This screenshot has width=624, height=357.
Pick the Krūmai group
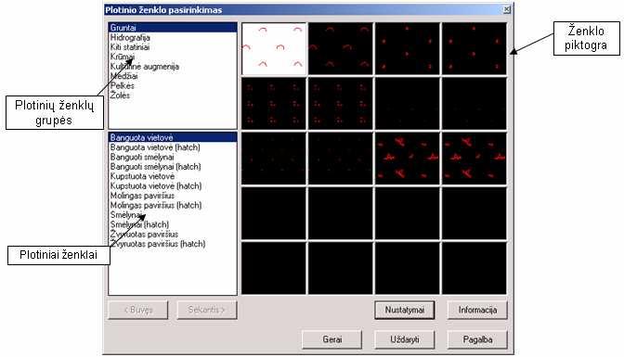tap(123, 57)
